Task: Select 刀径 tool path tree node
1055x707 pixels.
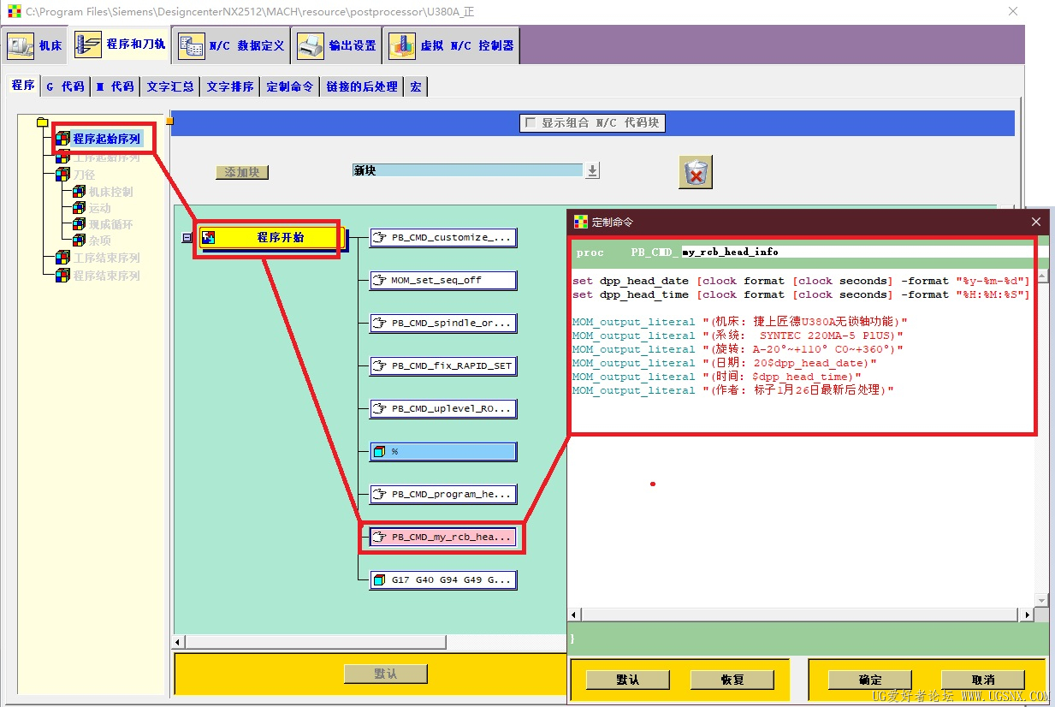Action: [x=84, y=175]
